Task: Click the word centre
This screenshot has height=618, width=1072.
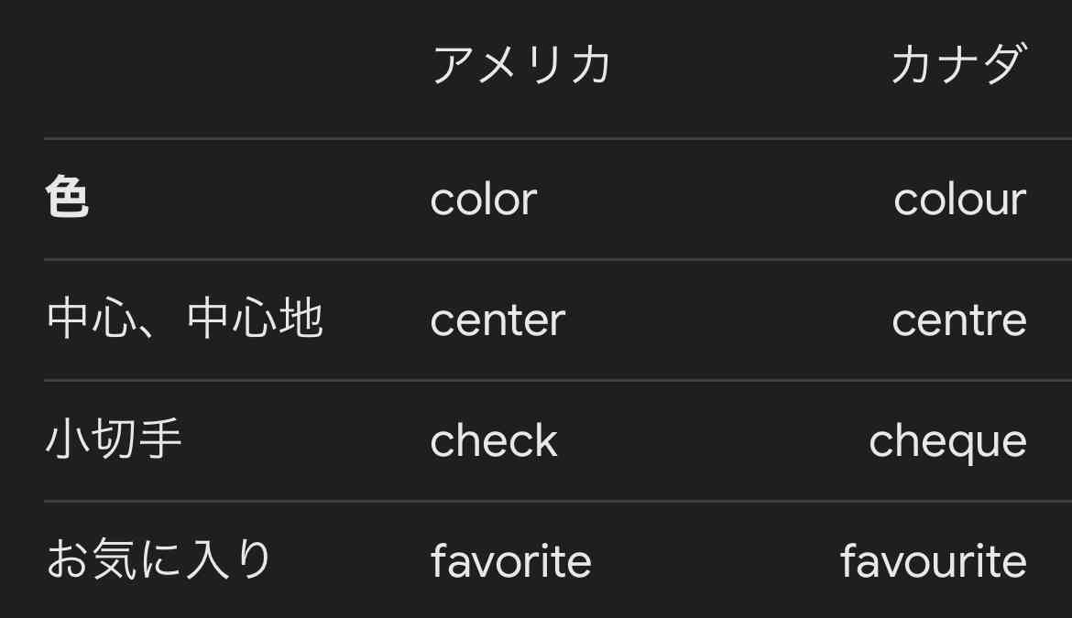Action: [959, 320]
